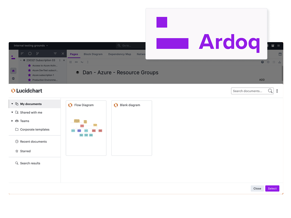Click the branch icon in navigator toolbar
Image resolution: width=291 pixels, height=218 pixels.
(37, 53)
